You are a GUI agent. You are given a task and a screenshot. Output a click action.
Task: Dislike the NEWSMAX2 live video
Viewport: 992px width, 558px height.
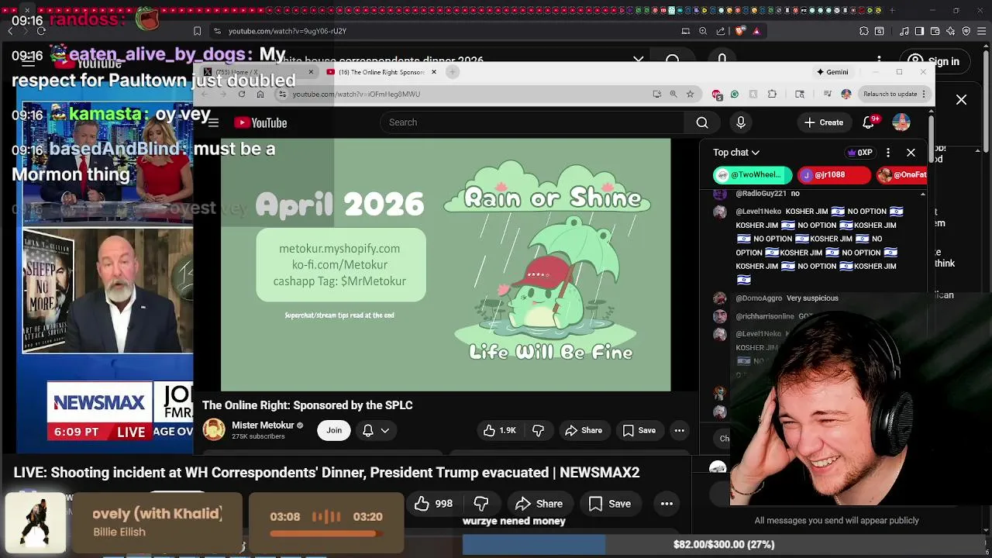[x=480, y=504]
